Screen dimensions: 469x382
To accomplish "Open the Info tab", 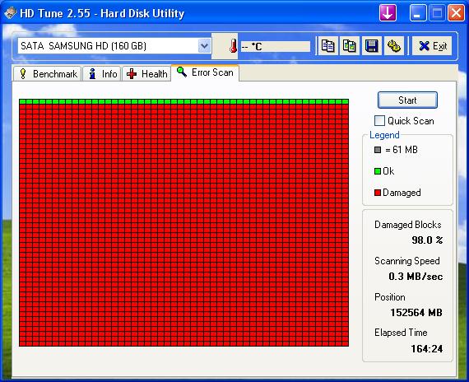I will click(102, 73).
